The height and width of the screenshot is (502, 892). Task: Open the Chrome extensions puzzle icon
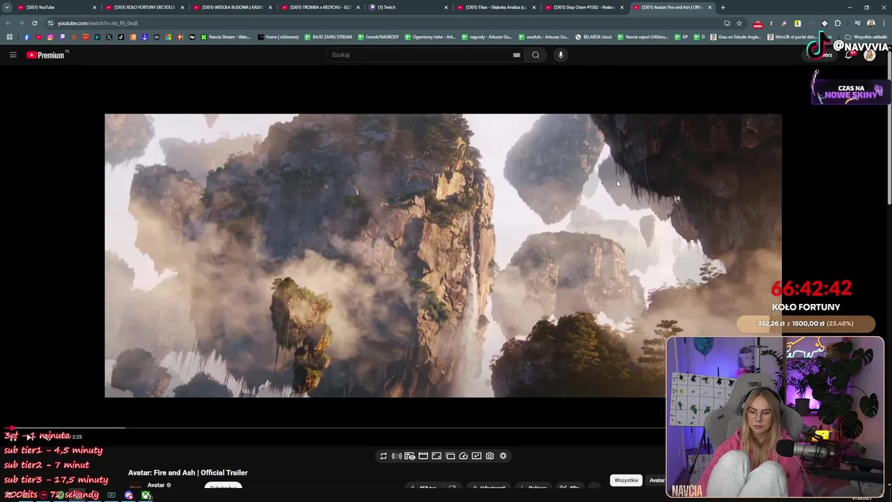point(838,23)
